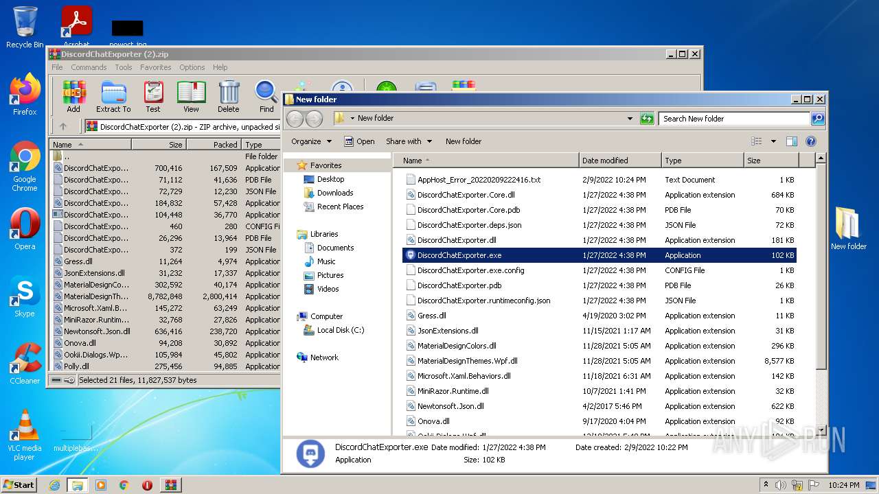Screen dimensions: 879x494
Task: Click the Windows Start button
Action: click(19, 484)
